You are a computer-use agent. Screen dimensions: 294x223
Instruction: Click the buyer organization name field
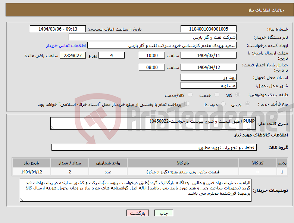tap(153, 37)
